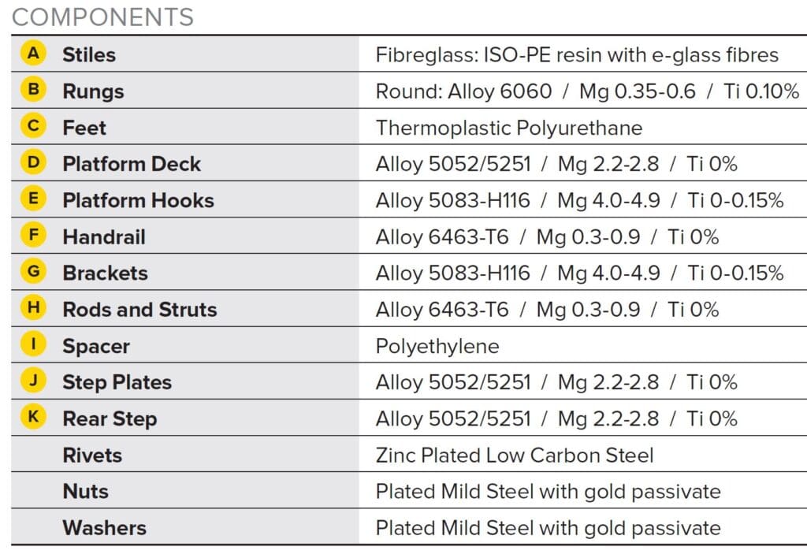Screen dimensions: 807x554
Task: Select the yellow C circle beside Feet
Action: (x=33, y=125)
